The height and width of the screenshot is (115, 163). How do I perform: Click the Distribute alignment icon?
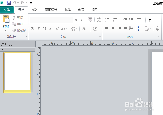(131, 28)
